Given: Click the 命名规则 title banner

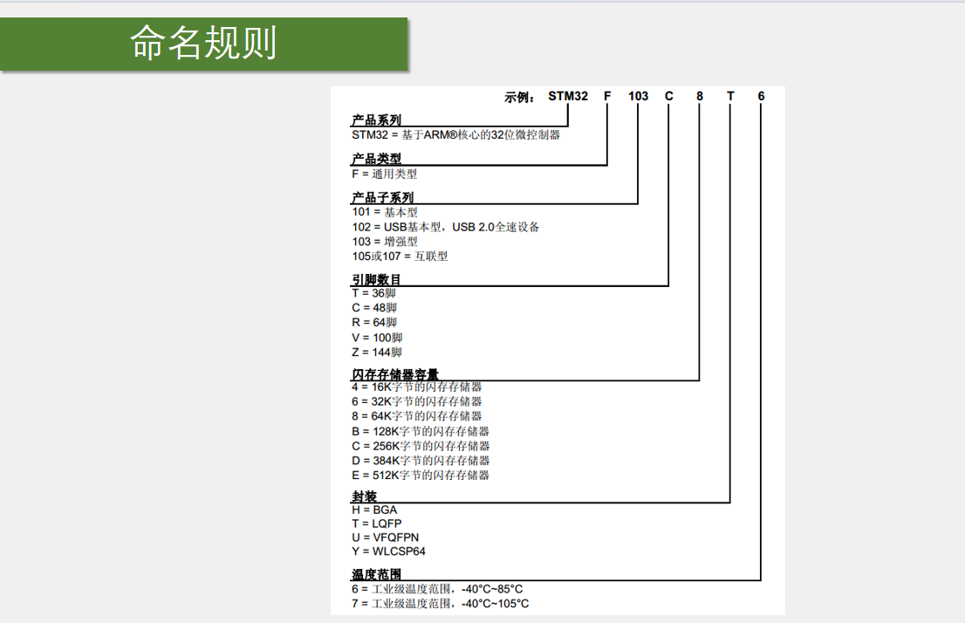Looking at the screenshot, I should tap(203, 44).
